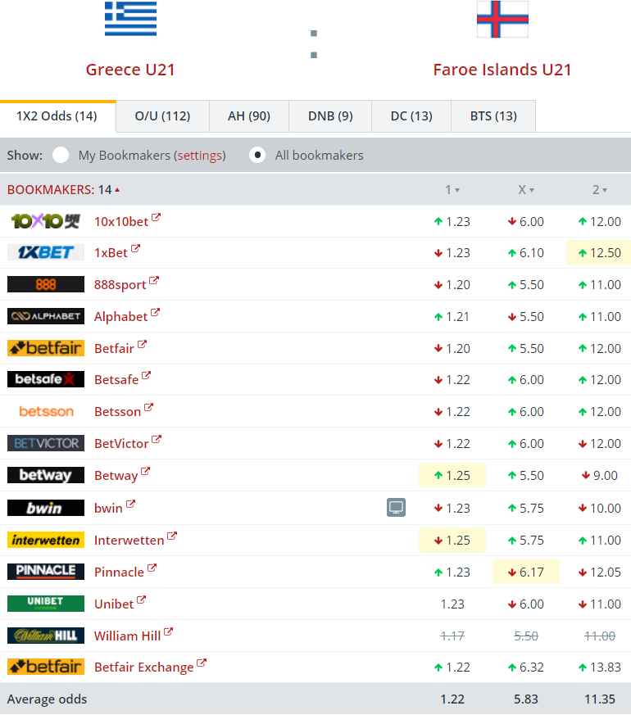Click the 1xBet bookmaker logo

46,252
